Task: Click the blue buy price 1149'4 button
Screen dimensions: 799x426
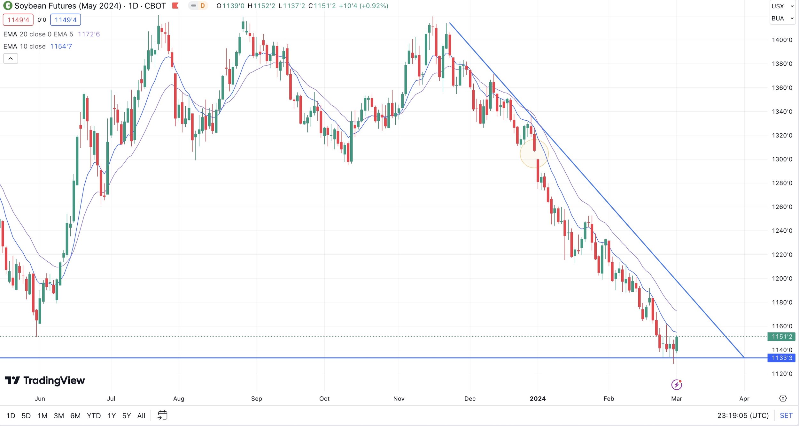Action: coord(66,20)
